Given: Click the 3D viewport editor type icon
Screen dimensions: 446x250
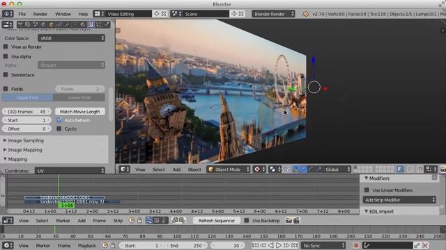Looking at the screenshot, I should pos(125,169).
